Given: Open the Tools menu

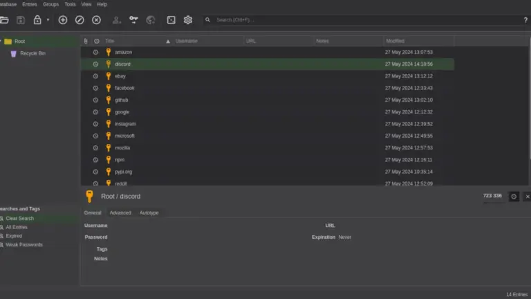Looking at the screenshot, I should 70,4.
